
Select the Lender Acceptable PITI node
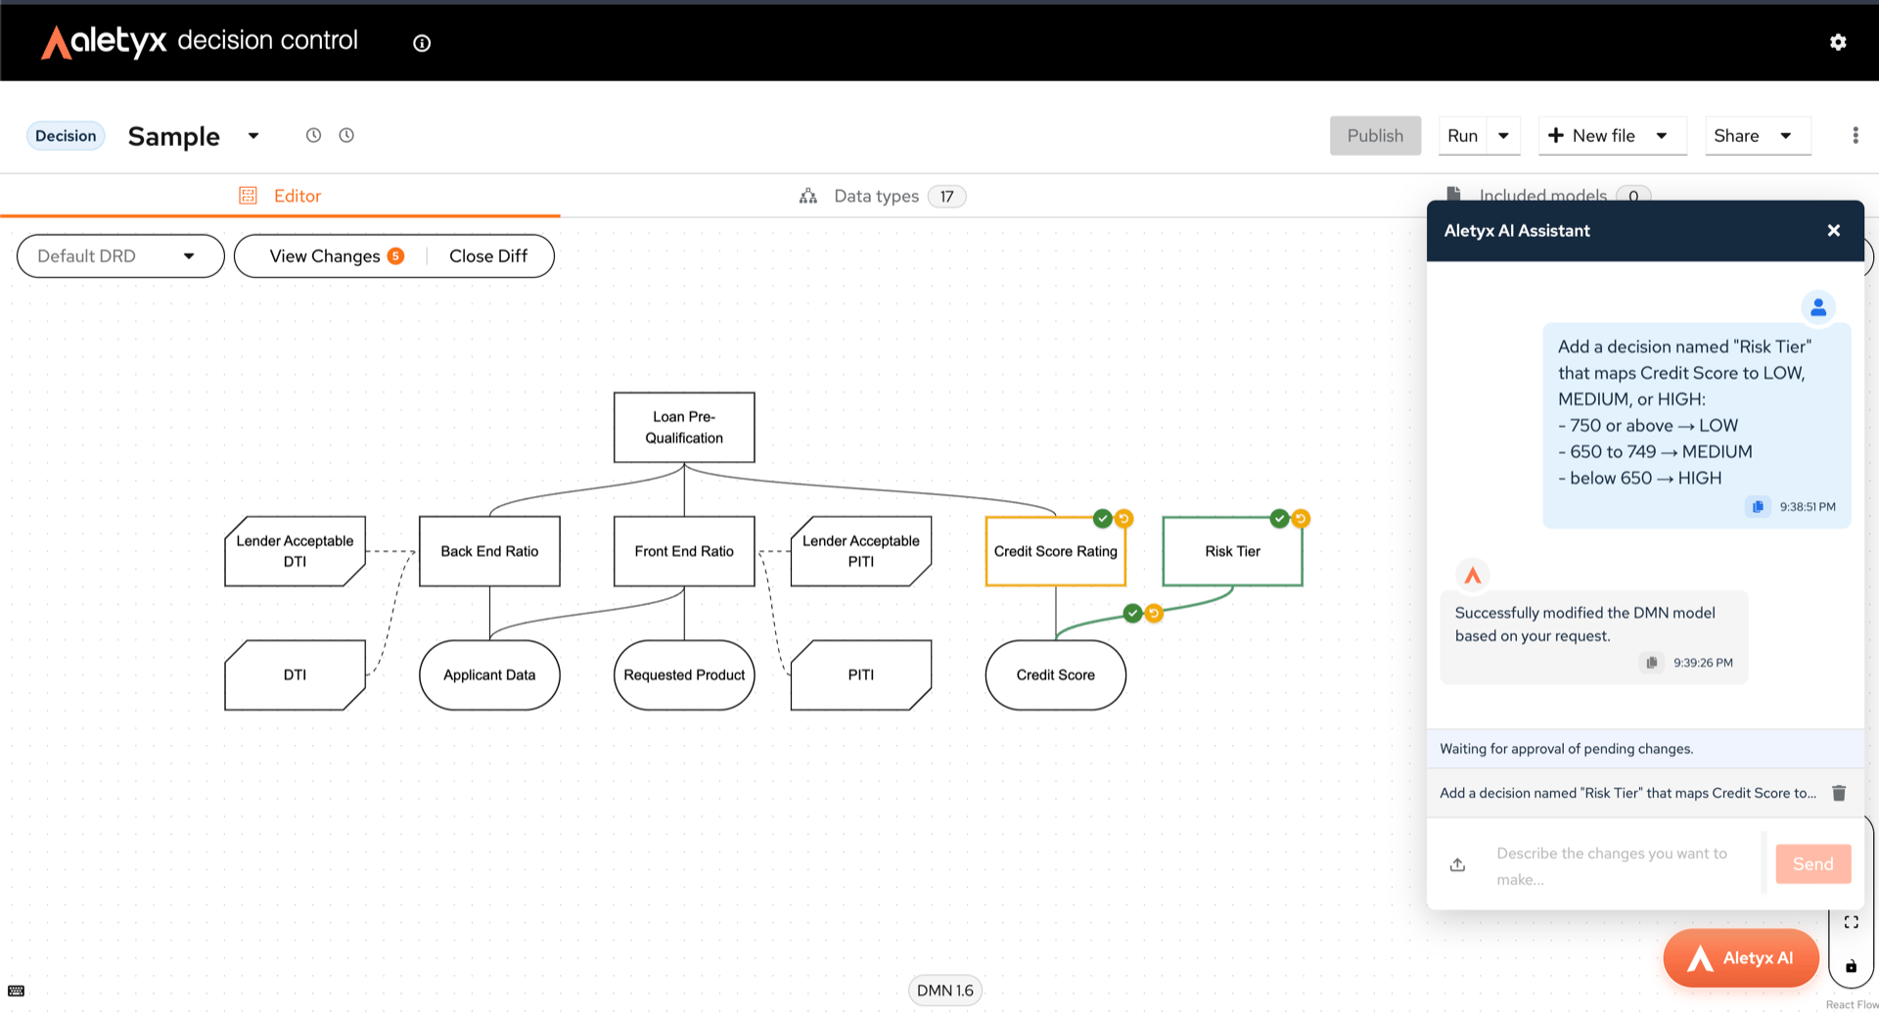click(860, 551)
